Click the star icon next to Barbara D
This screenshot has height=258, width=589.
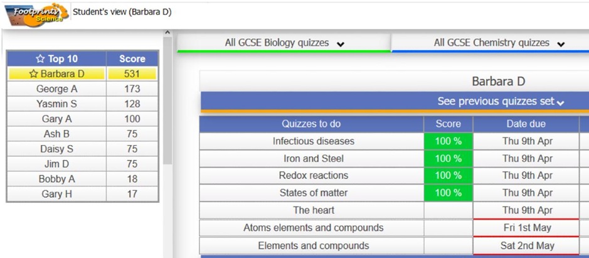(33, 74)
